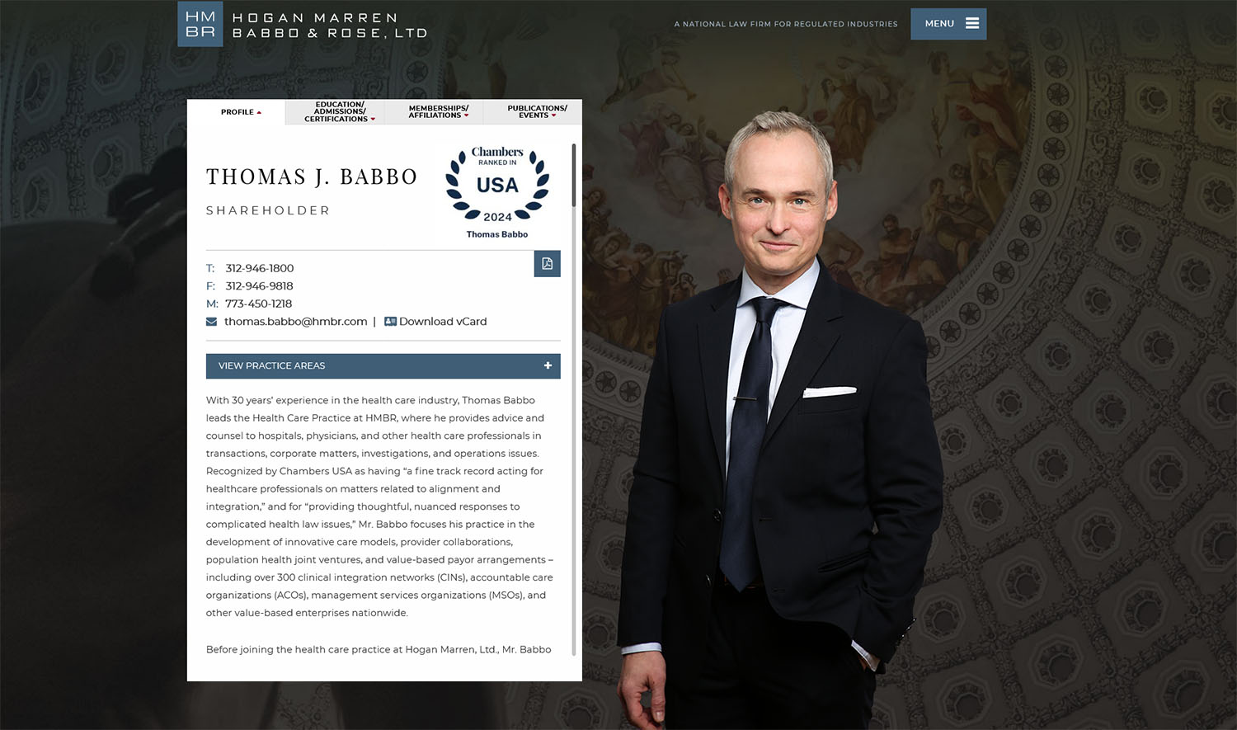Open the hamburger menu icon
1237x730 pixels.
pyautogui.click(x=972, y=24)
